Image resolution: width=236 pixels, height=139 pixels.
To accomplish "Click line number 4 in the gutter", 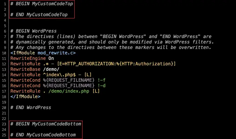I will [x=5, y=20].
